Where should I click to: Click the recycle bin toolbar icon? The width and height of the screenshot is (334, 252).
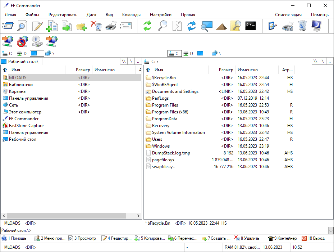pos(303,26)
